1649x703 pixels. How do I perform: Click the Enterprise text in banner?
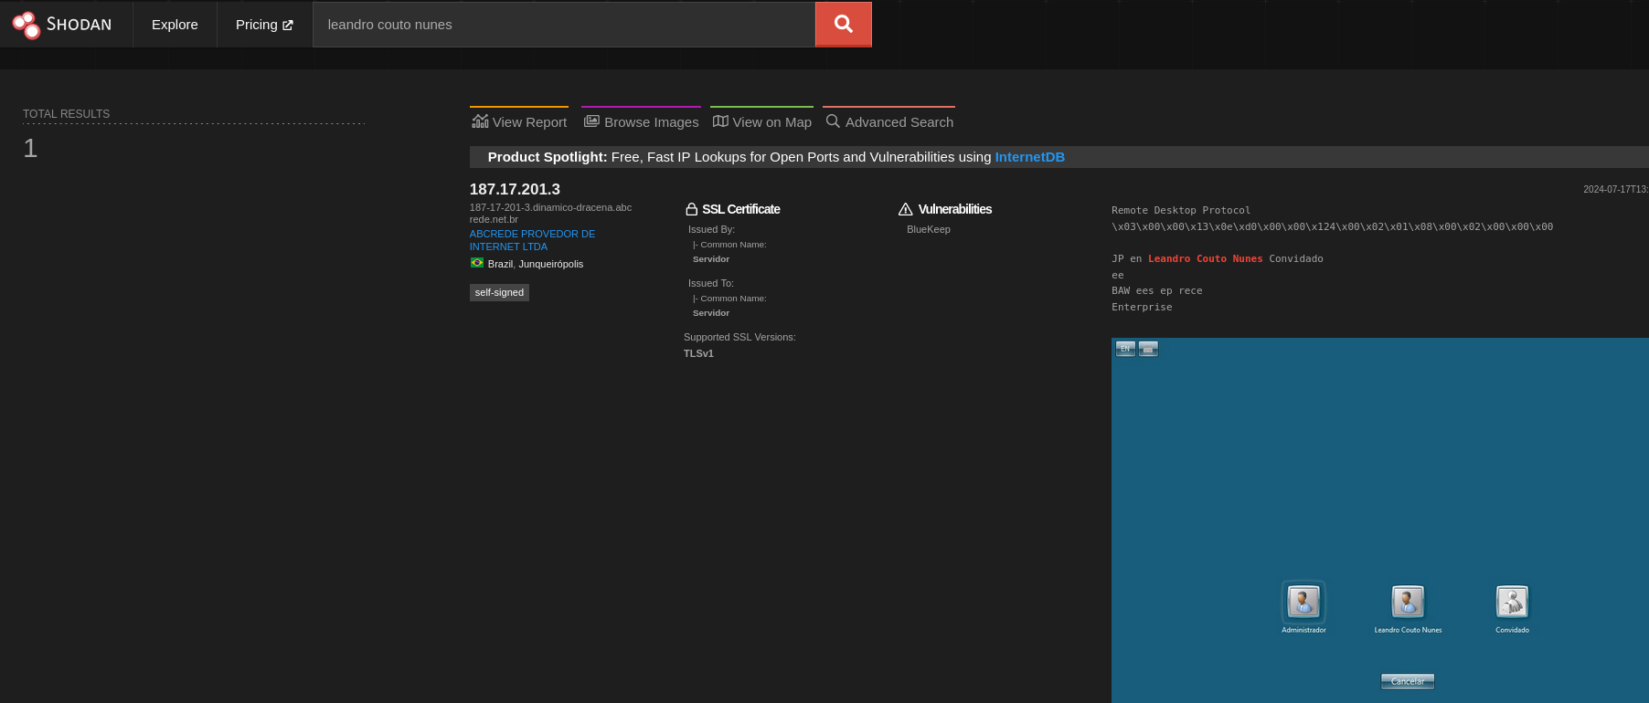pos(1142,307)
